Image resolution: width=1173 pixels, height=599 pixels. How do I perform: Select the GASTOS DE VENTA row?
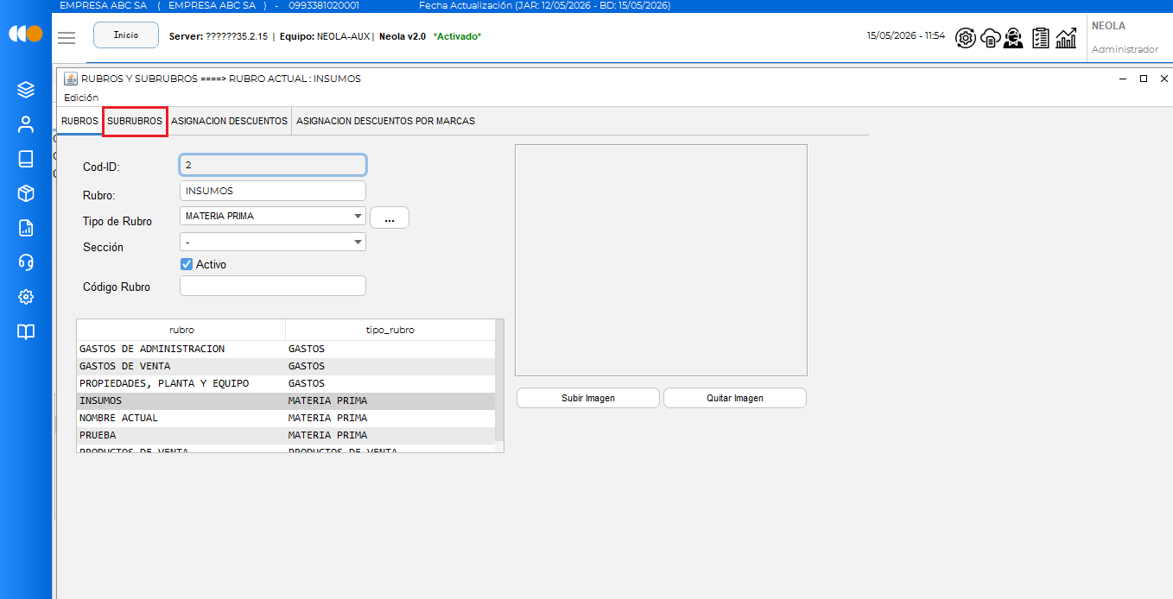286,366
